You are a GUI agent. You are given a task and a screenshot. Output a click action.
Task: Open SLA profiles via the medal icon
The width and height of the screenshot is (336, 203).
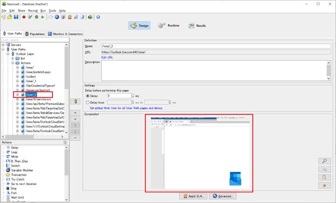(x=69, y=17)
